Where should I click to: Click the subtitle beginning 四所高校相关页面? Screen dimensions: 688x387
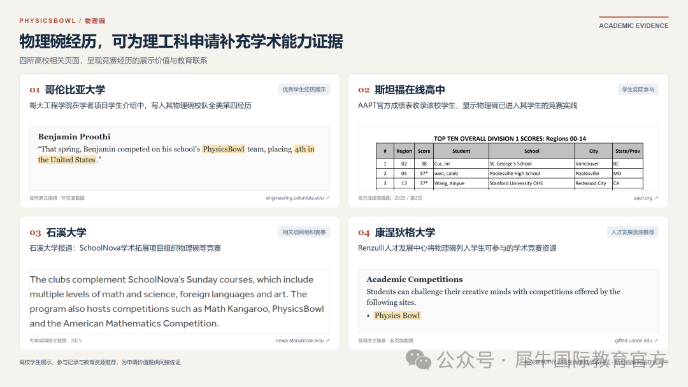[113, 60]
